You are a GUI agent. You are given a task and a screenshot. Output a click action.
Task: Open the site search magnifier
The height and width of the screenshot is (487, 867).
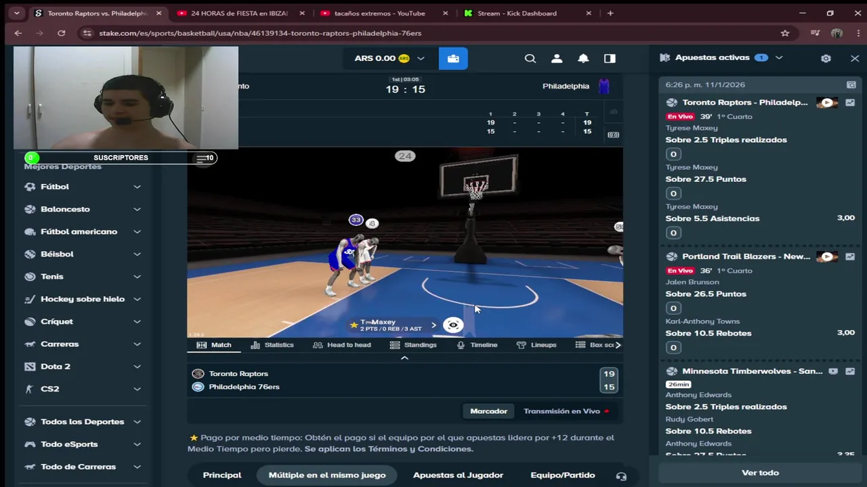[530, 59]
